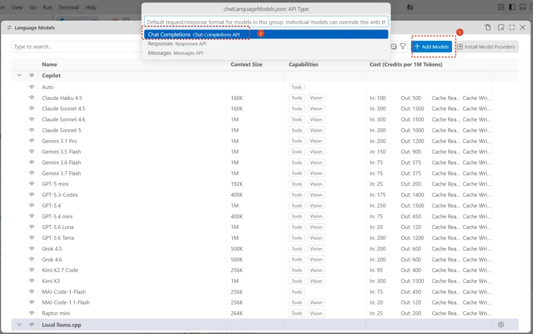Viewport: 533px width, 334px height.
Task: Select Messages API type option
Action: click(266, 53)
